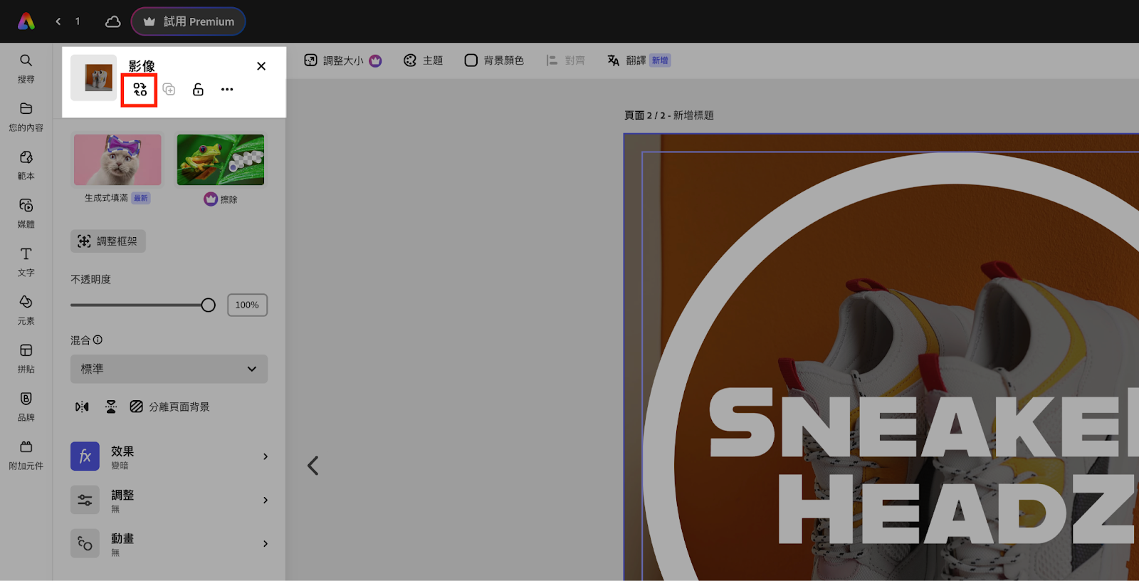Click the 100% opacity input field
The height and width of the screenshot is (581, 1139).
click(x=247, y=305)
